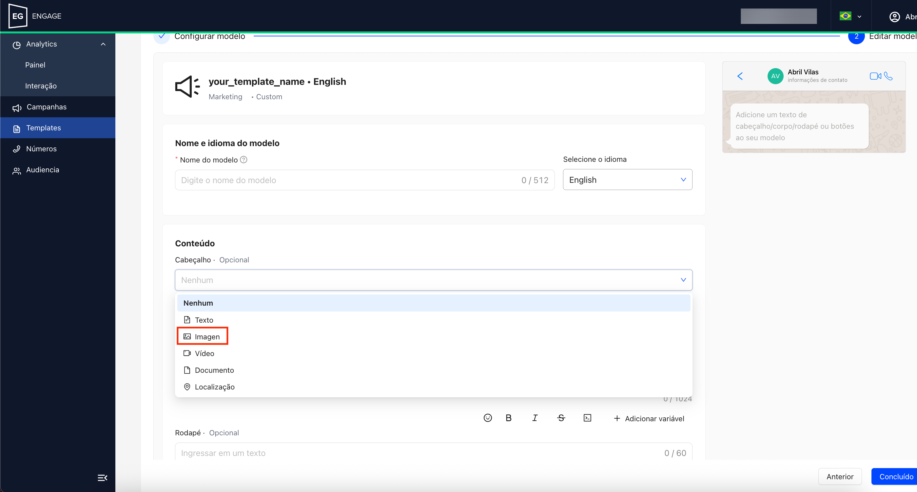The image size is (917, 492).
Task: Click the Concluído button
Action: coord(896,476)
